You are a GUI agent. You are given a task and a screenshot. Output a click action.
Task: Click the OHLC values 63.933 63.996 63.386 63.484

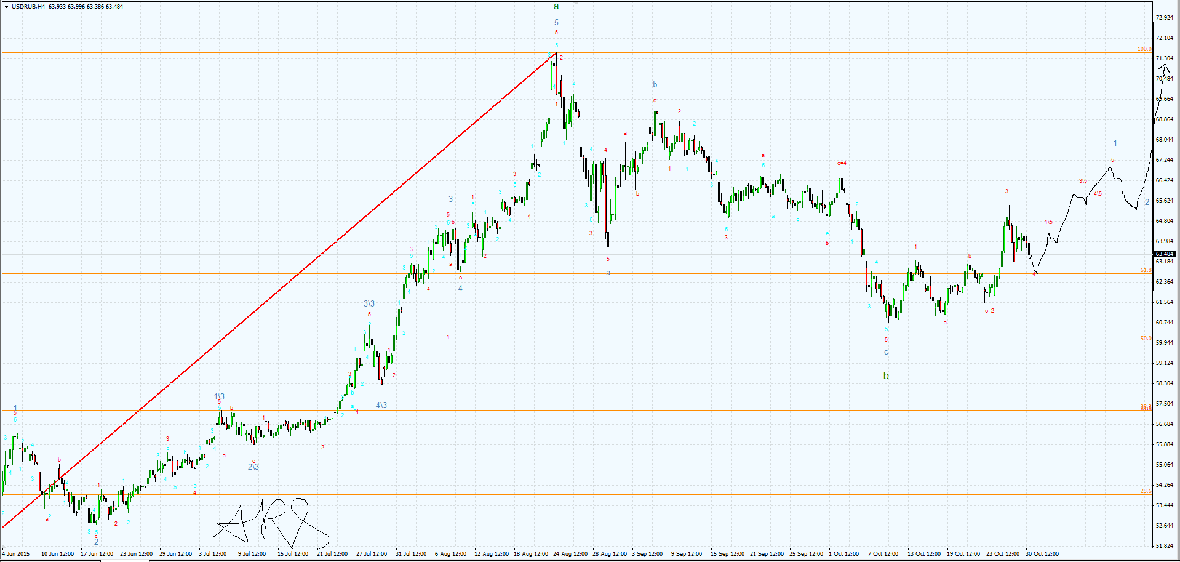tap(86, 7)
